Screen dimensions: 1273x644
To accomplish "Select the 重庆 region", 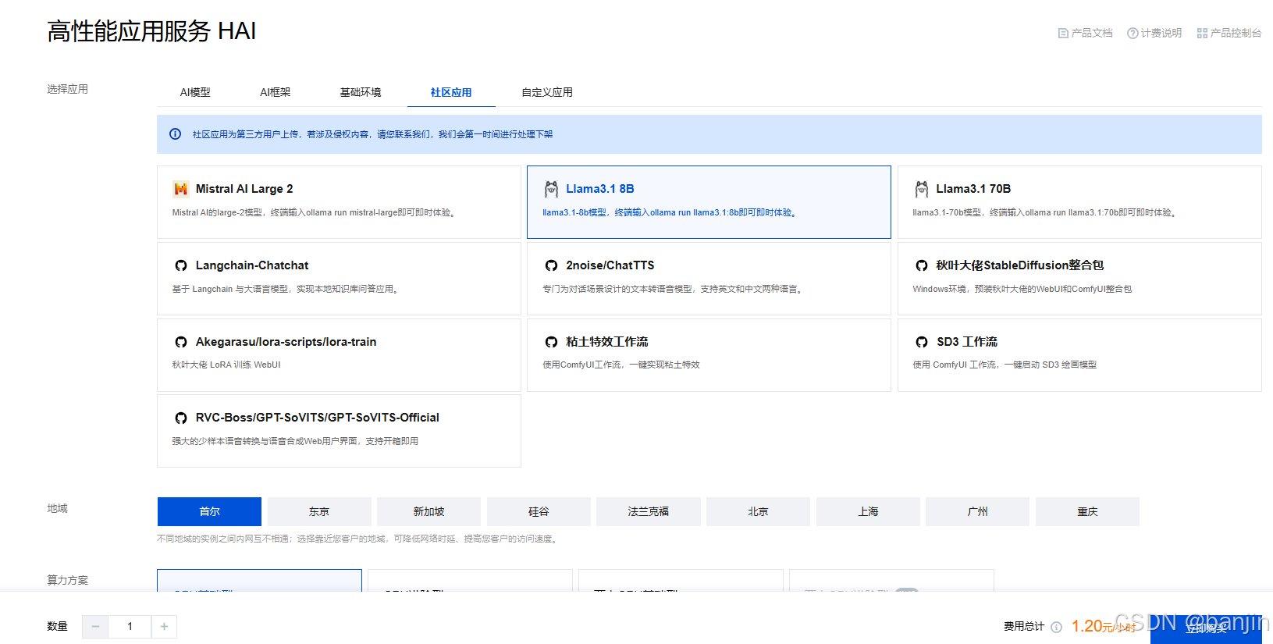I will click(1087, 511).
